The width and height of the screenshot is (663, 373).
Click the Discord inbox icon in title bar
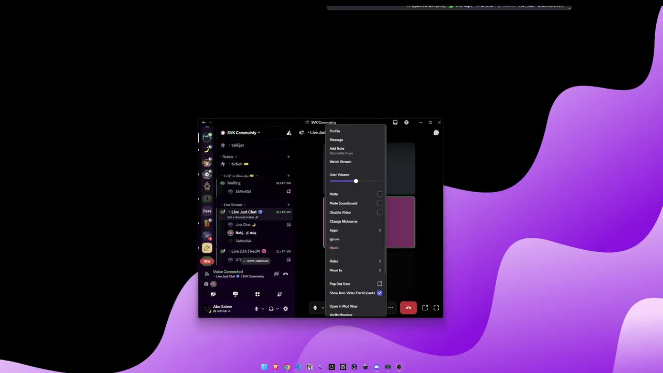395,122
